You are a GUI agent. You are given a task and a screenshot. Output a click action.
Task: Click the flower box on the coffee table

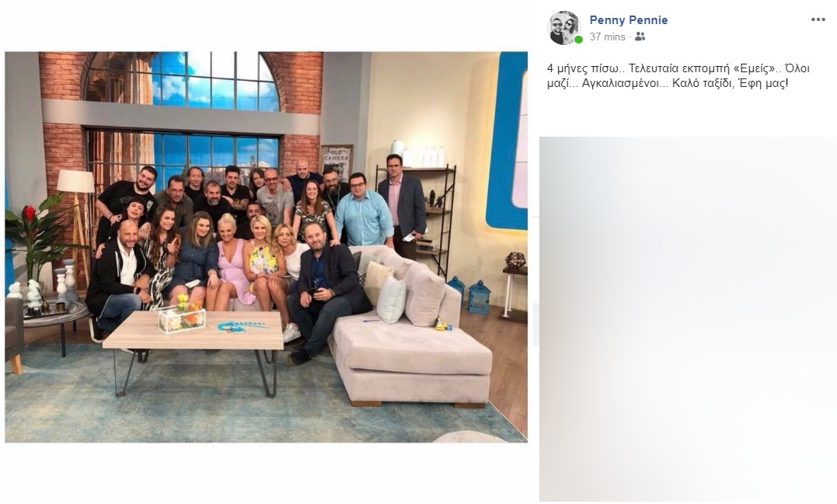(182, 316)
